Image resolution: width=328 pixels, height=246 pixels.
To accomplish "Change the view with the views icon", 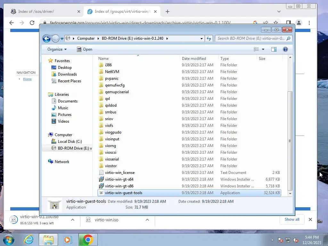I will pos(256,49).
